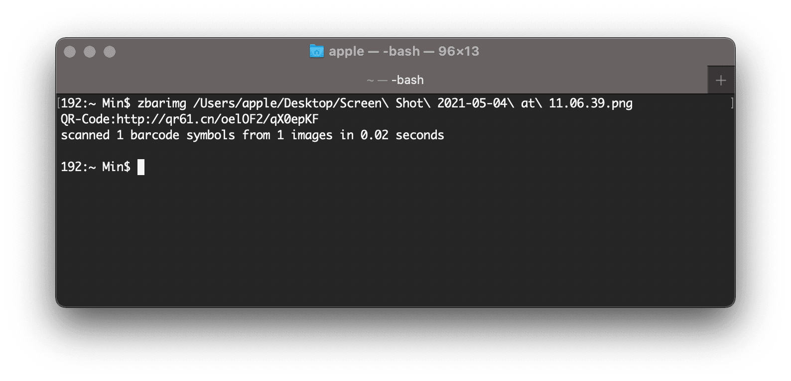Click the QR-Code URL http://qr61.cn/oelOF2/qX0epKF
The image size is (791, 381).
click(x=218, y=119)
